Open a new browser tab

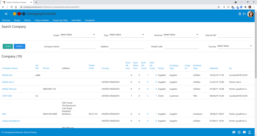(x=36, y=2)
